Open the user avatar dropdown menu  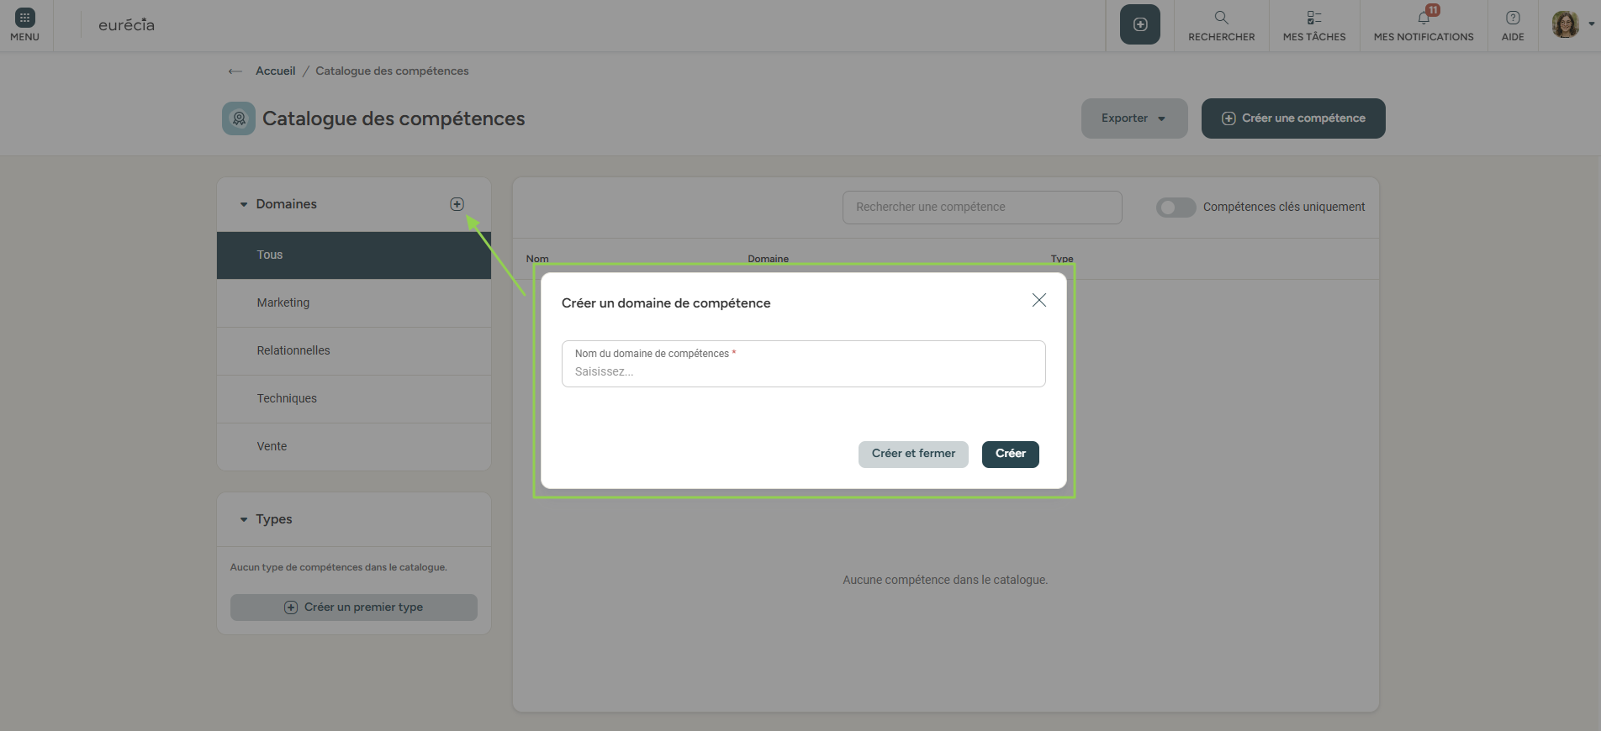pyautogui.click(x=1571, y=24)
